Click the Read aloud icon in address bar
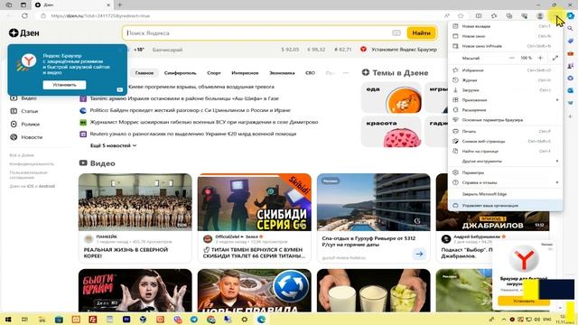 pyautogui.click(x=447, y=16)
